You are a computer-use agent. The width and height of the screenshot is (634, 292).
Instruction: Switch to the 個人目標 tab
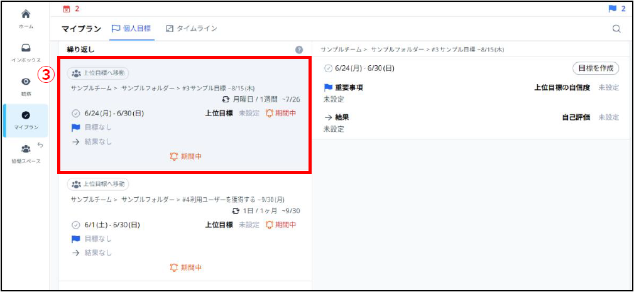(131, 29)
